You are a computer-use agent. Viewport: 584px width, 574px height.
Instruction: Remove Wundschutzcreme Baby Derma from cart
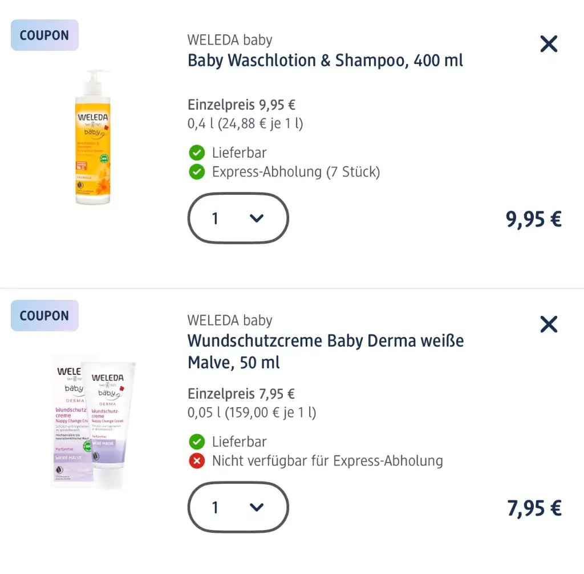pyautogui.click(x=549, y=324)
